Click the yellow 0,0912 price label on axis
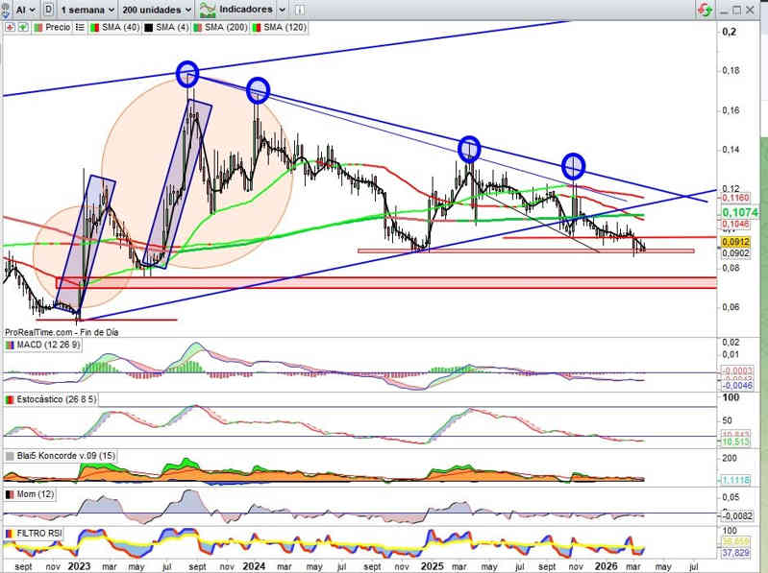 tap(732, 243)
